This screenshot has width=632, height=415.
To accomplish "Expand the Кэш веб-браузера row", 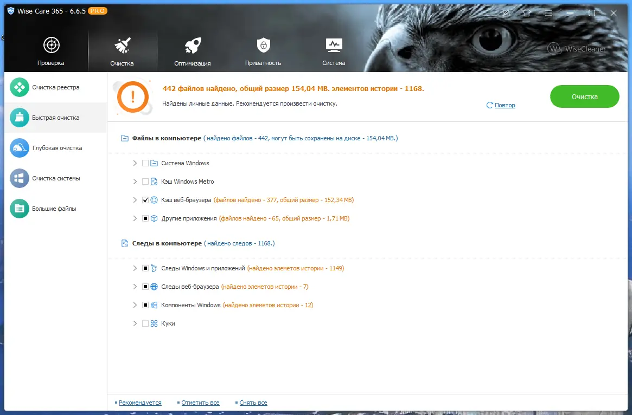I will [x=135, y=200].
